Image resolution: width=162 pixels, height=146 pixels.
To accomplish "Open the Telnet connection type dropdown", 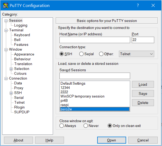I will click(136, 54).
